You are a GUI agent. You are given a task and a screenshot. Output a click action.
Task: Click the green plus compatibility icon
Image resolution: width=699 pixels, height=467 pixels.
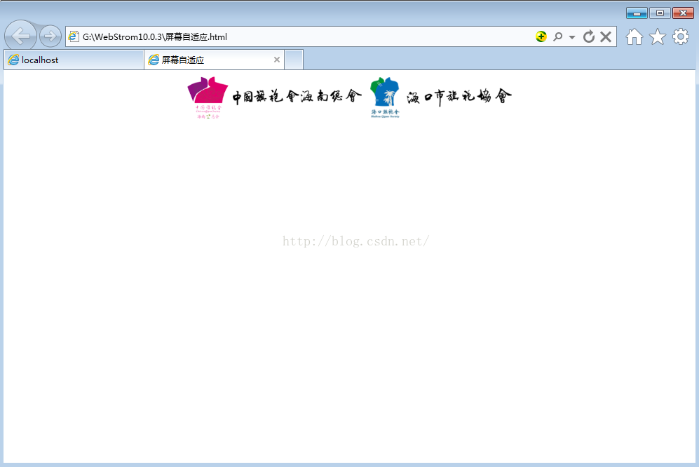[x=541, y=36]
